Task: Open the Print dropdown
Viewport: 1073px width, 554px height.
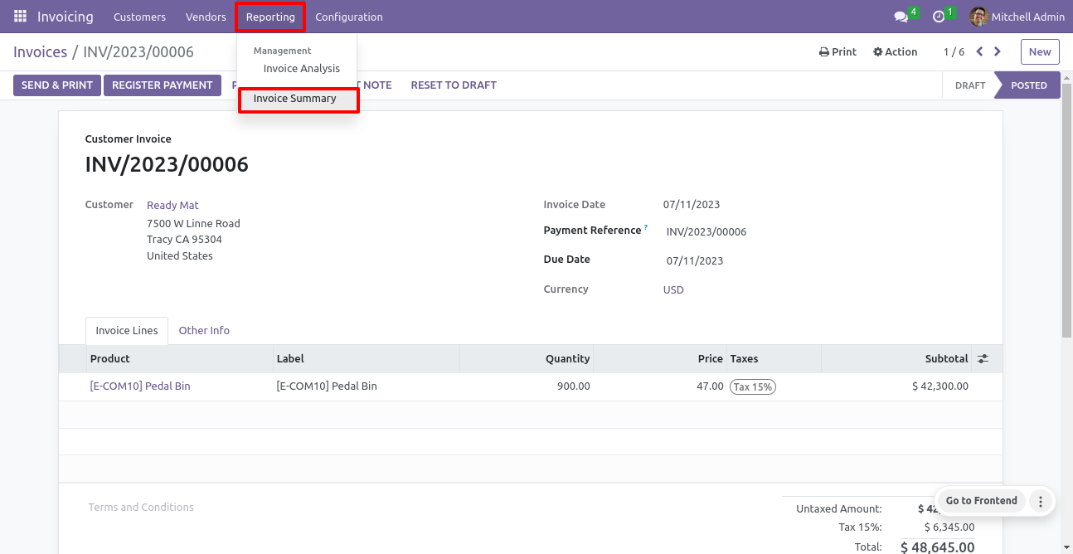Action: (x=838, y=51)
